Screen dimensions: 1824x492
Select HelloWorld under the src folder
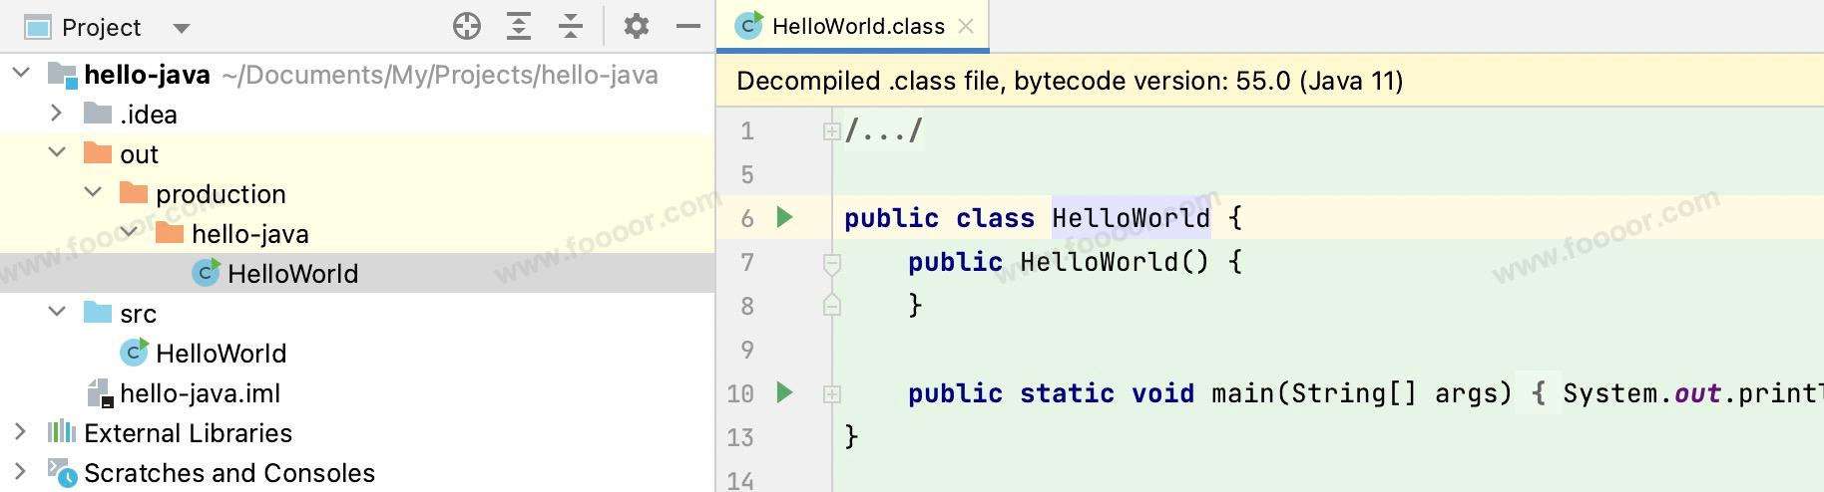(221, 354)
